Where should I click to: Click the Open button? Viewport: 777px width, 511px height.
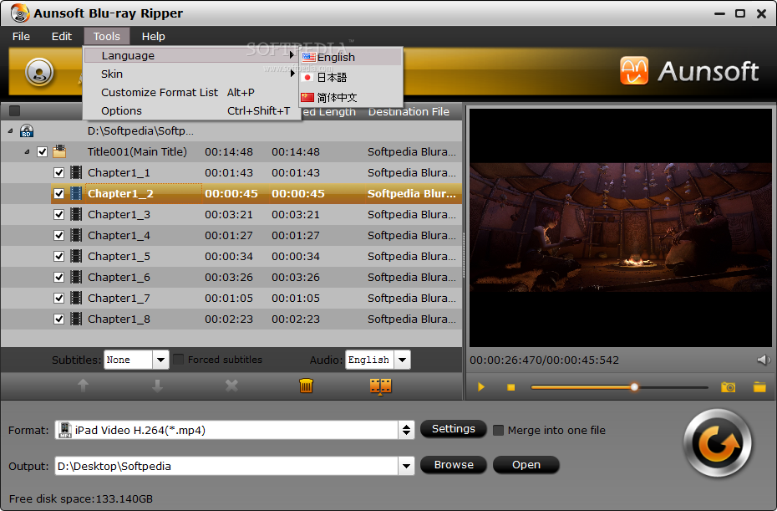coord(526,465)
